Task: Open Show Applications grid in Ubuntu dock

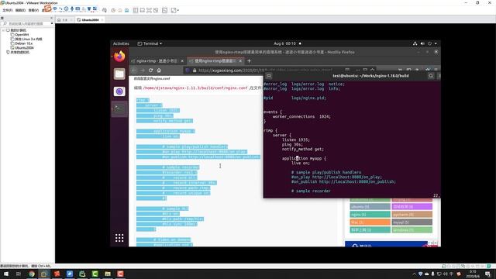Action: [119, 238]
